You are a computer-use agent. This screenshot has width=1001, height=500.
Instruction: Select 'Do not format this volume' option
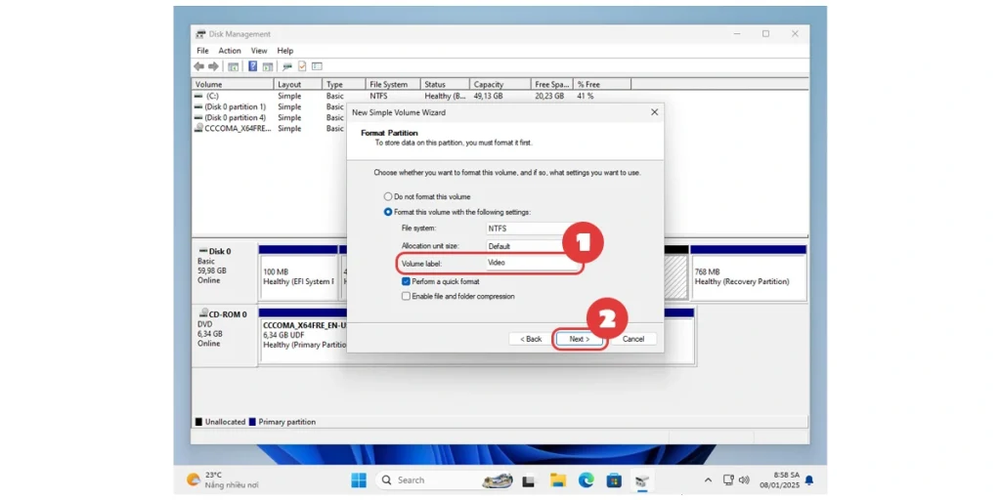388,196
